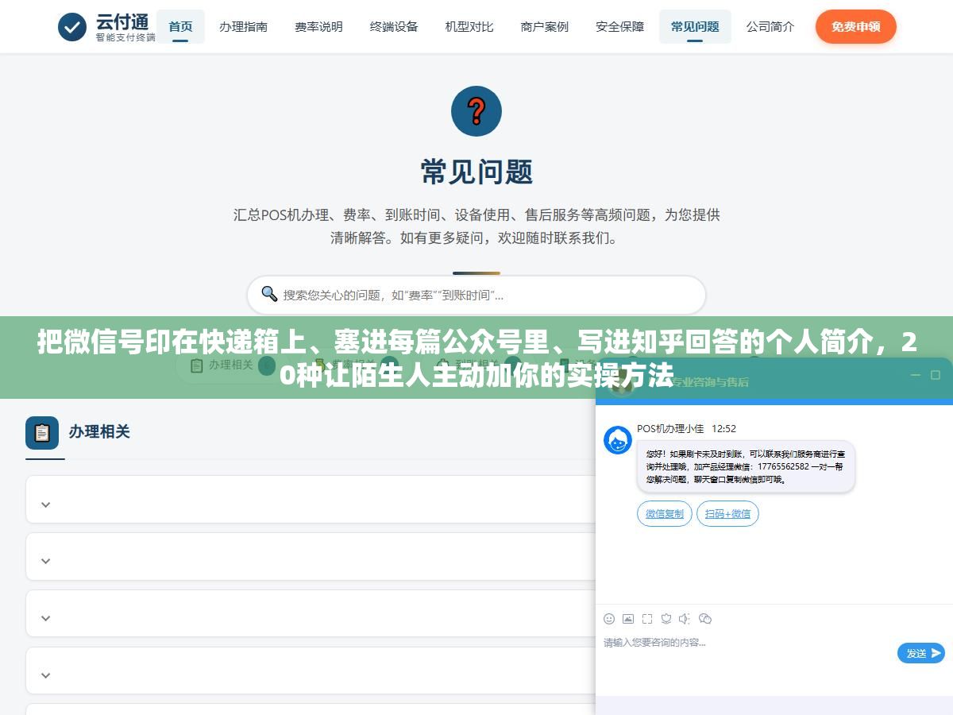
Task: Maximize the chat window
Action: [937, 375]
